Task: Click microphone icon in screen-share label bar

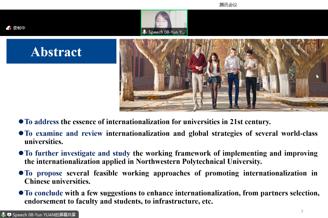Action: (x=3, y=215)
